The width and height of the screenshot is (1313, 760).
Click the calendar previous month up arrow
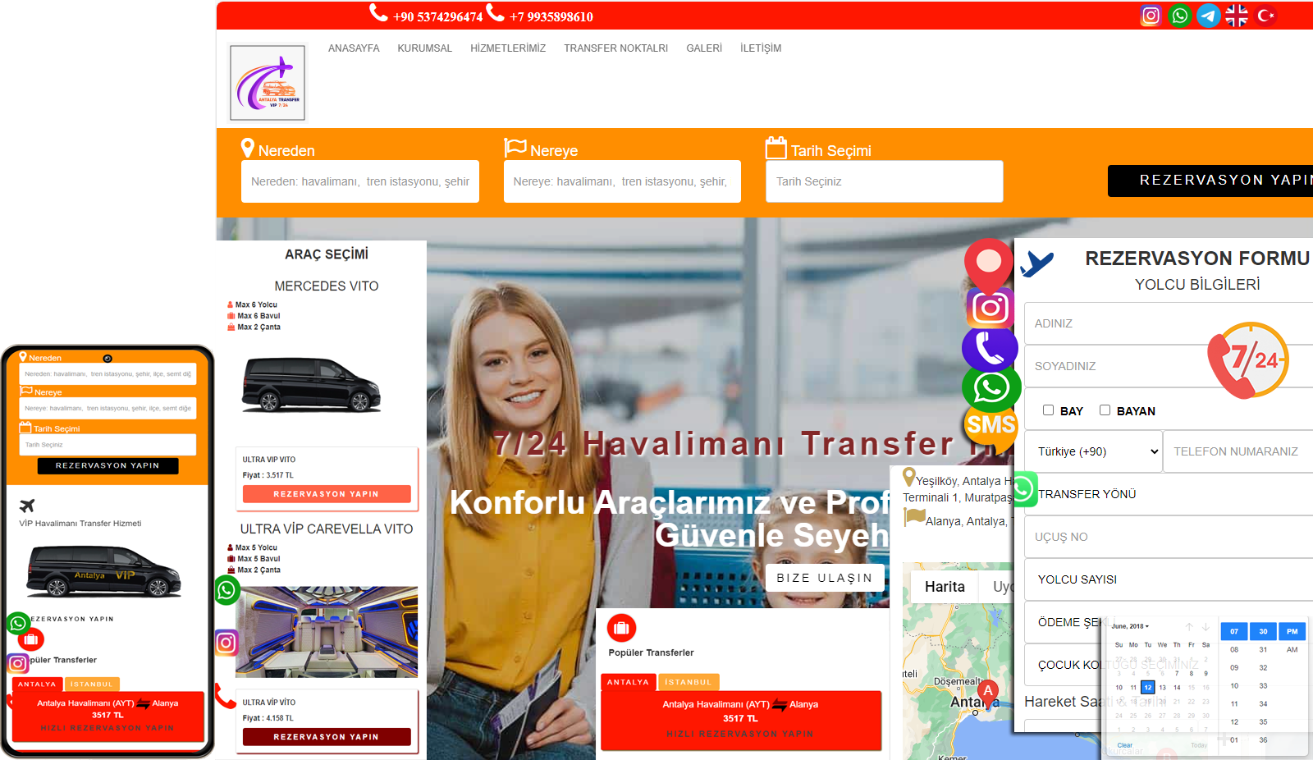(1189, 627)
